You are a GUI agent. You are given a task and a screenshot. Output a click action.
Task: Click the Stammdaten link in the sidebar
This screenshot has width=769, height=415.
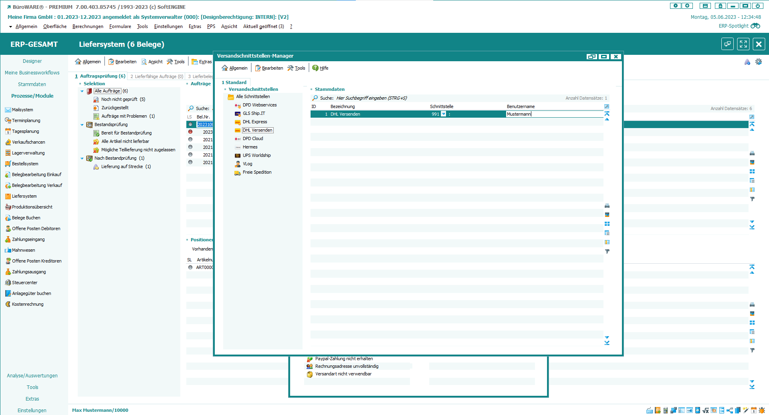[32, 84]
